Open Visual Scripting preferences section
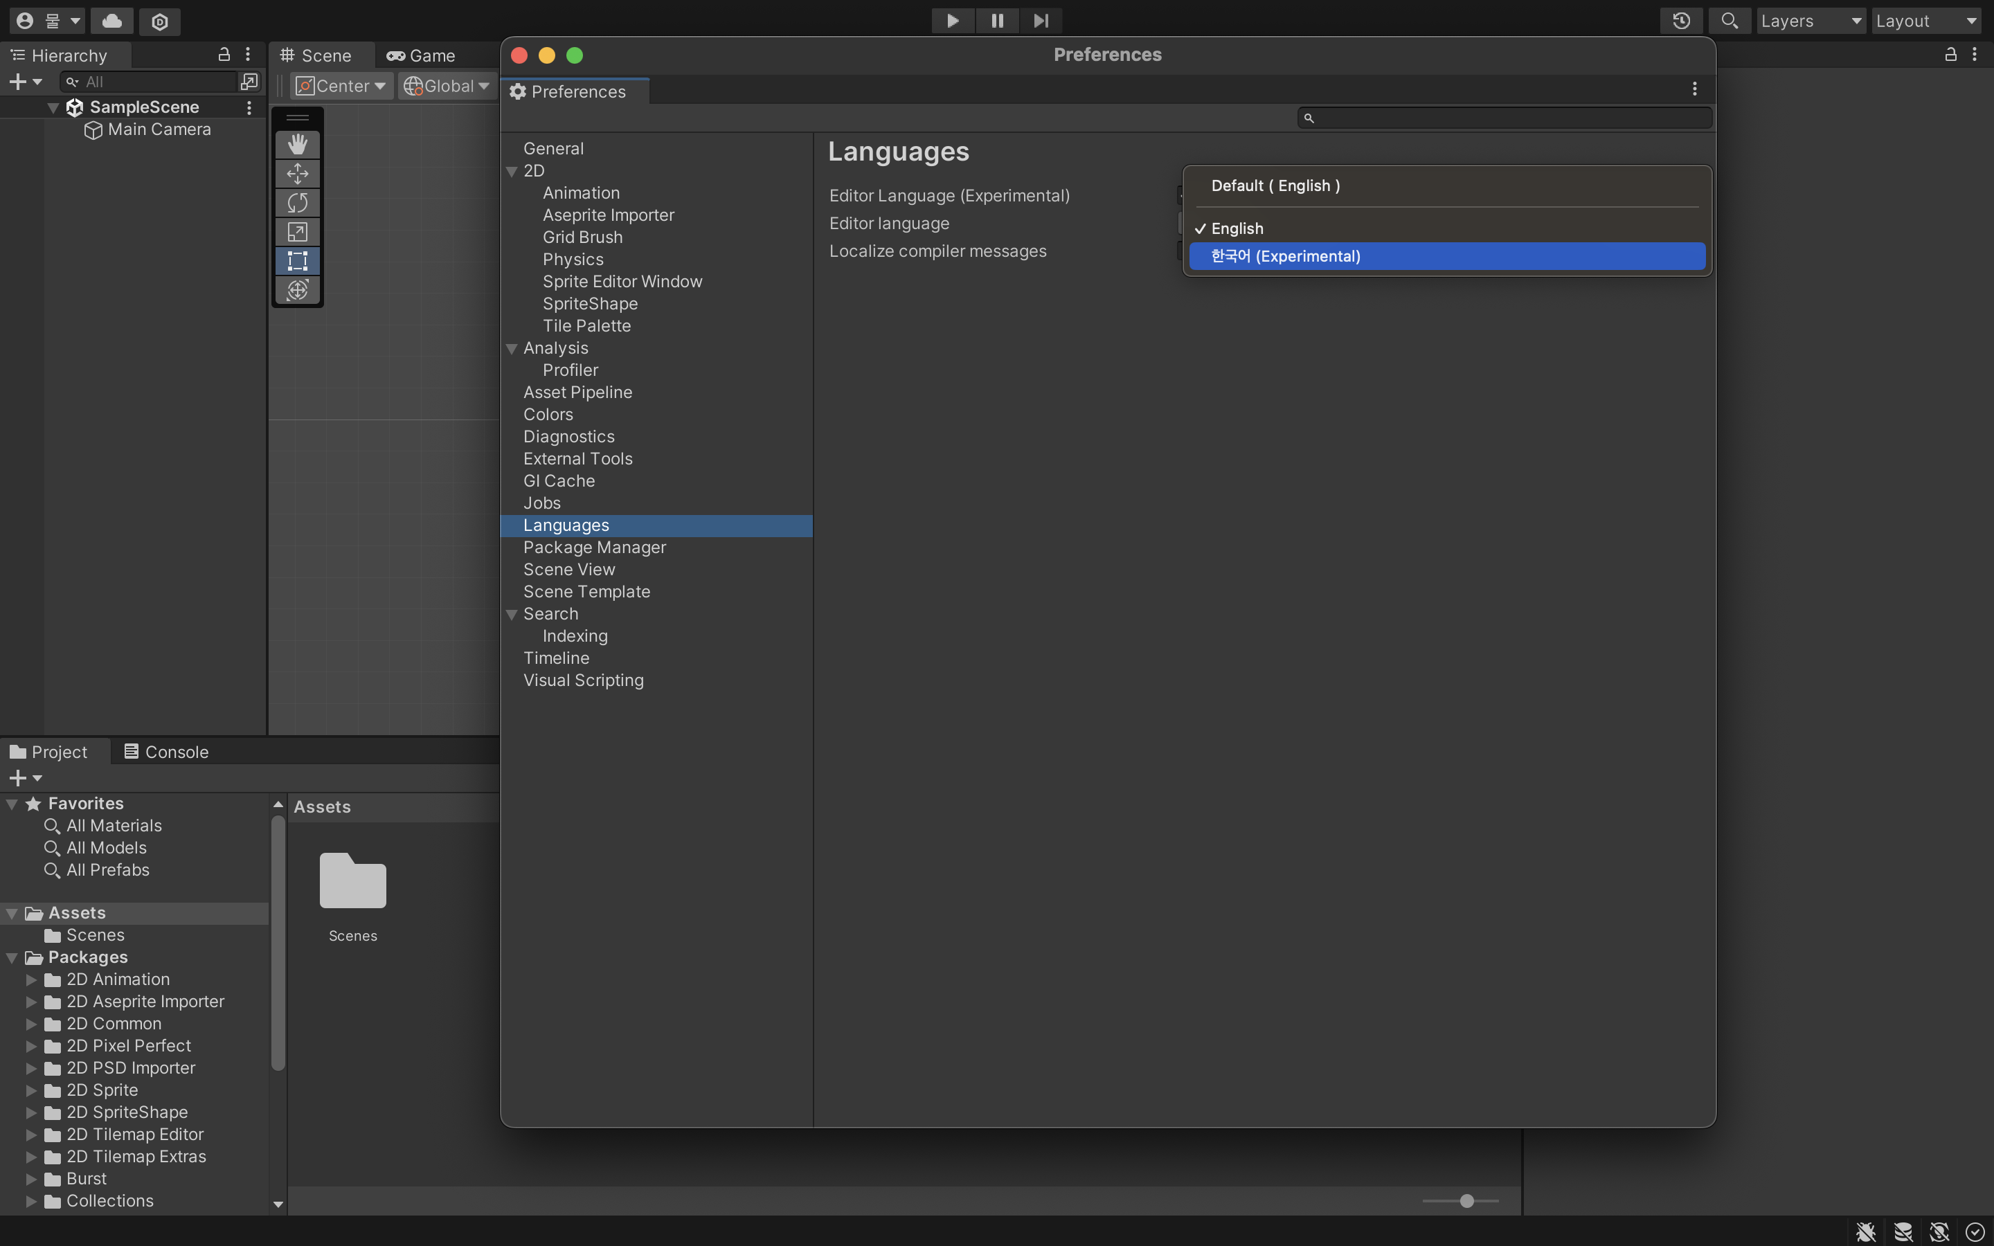1994x1246 pixels. (584, 680)
